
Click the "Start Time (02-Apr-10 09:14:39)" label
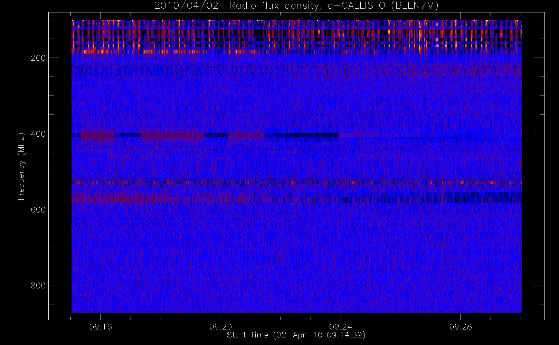(x=296, y=335)
